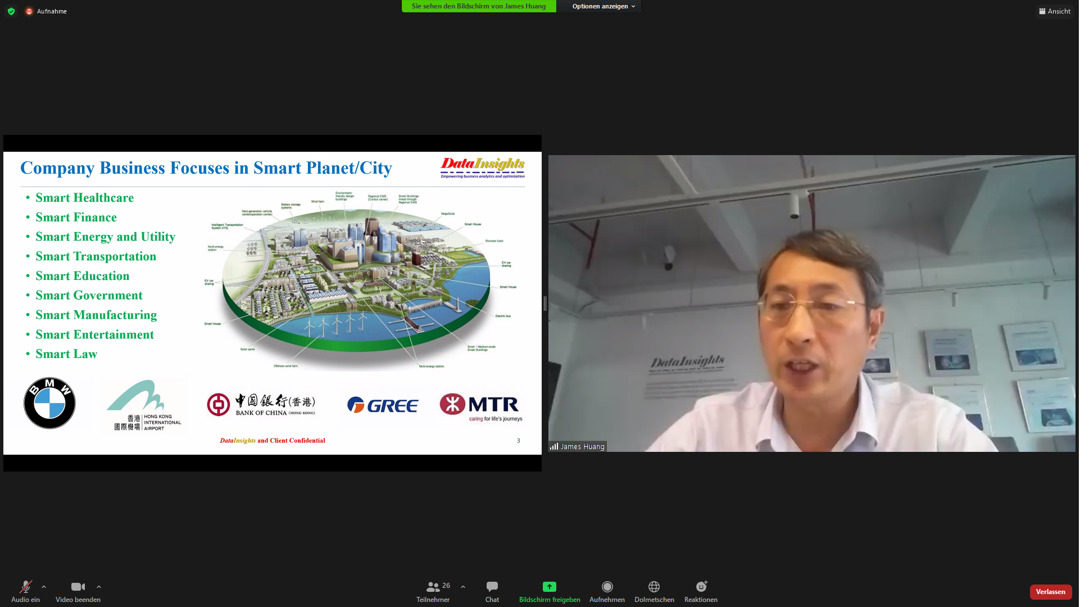This screenshot has width=1089, height=607.
Task: Click the red Verlassen leave button
Action: (x=1050, y=592)
